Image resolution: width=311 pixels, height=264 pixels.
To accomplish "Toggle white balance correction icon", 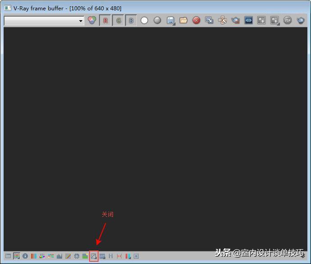I will [34, 256].
